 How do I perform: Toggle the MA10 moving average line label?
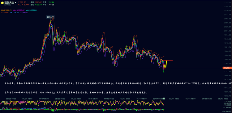(19, 10)
